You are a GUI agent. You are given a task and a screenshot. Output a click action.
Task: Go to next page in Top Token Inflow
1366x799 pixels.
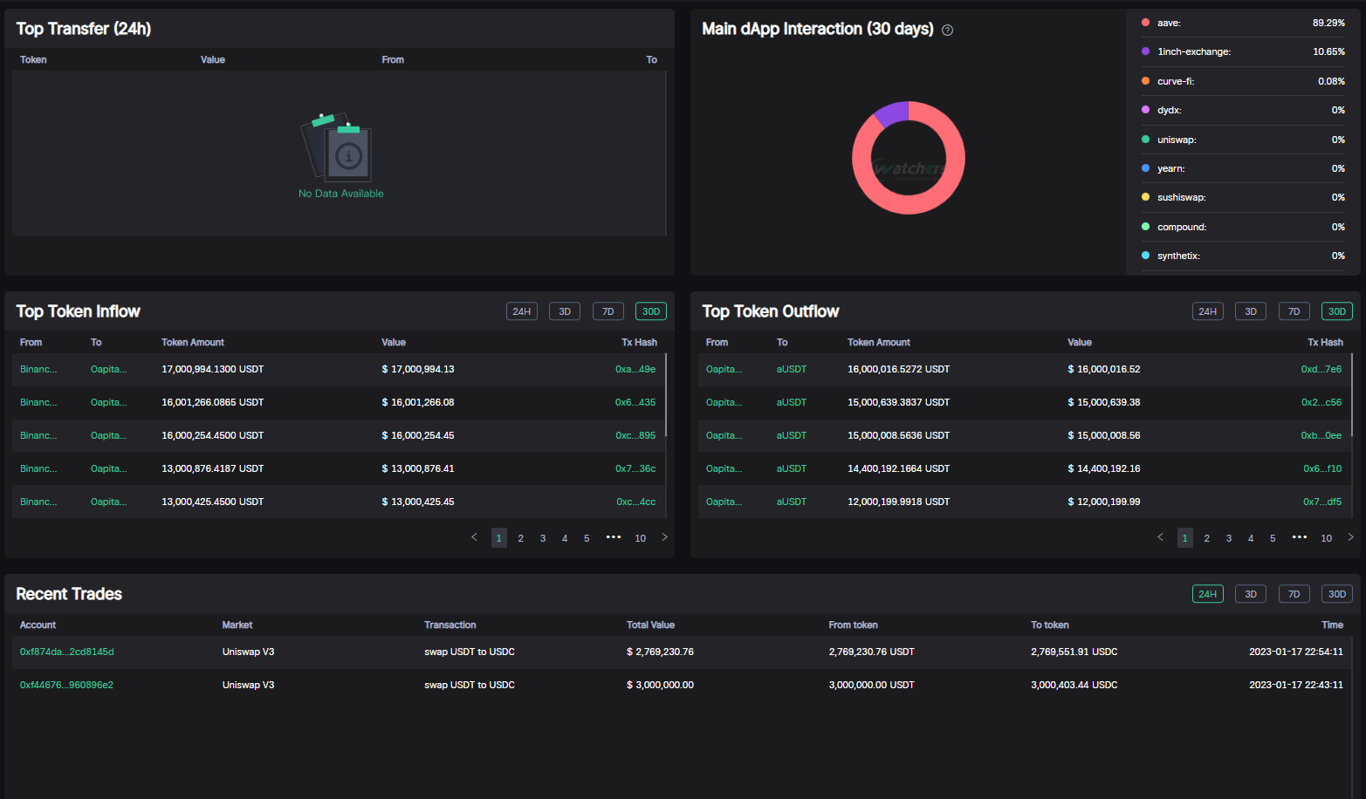tap(664, 537)
